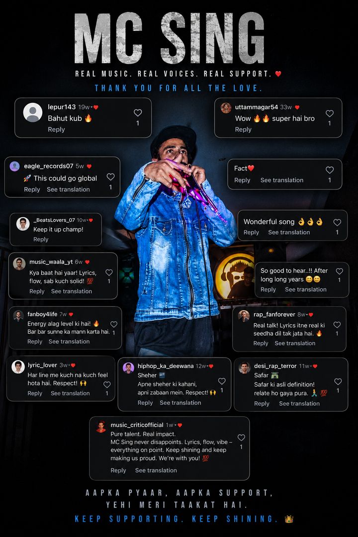Tap the heart on hiphop_ka_deewana's comment
This screenshot has height=537, width=358.
tap(222, 381)
